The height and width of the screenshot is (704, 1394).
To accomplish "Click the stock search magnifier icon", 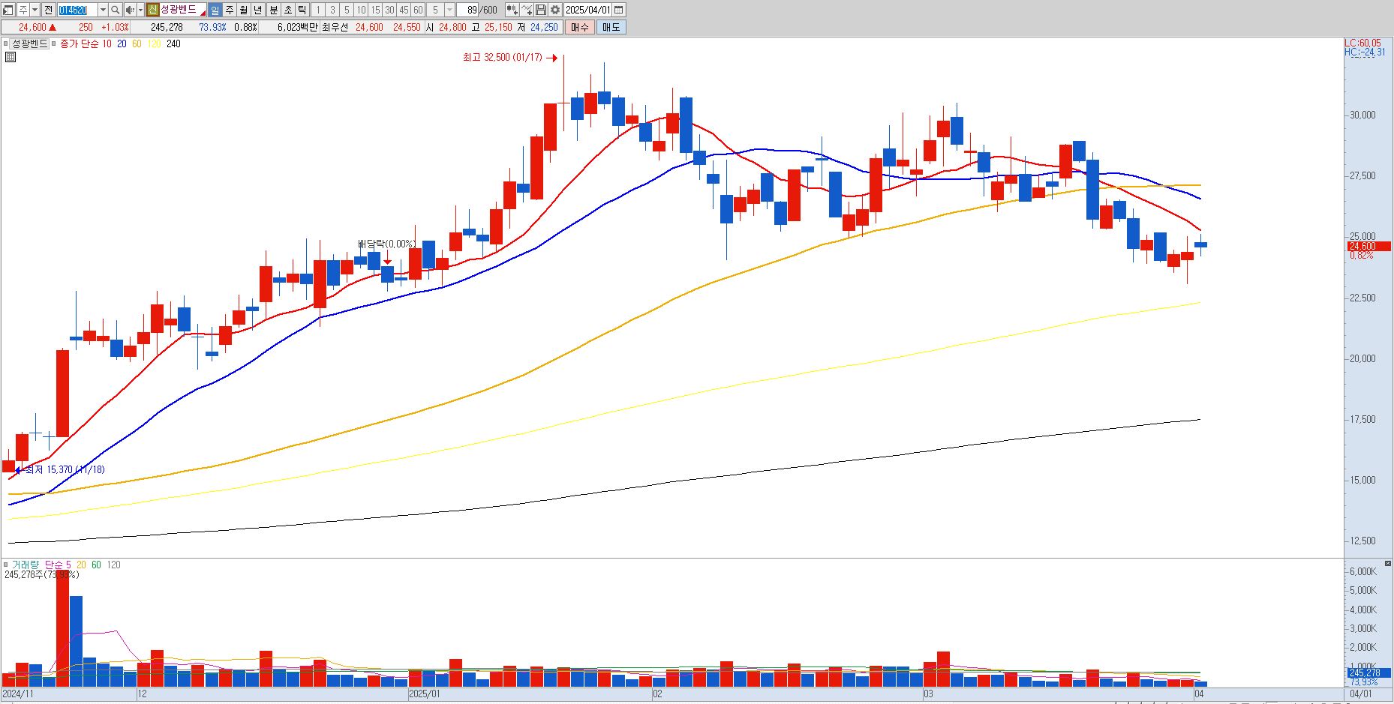I will click(x=115, y=10).
